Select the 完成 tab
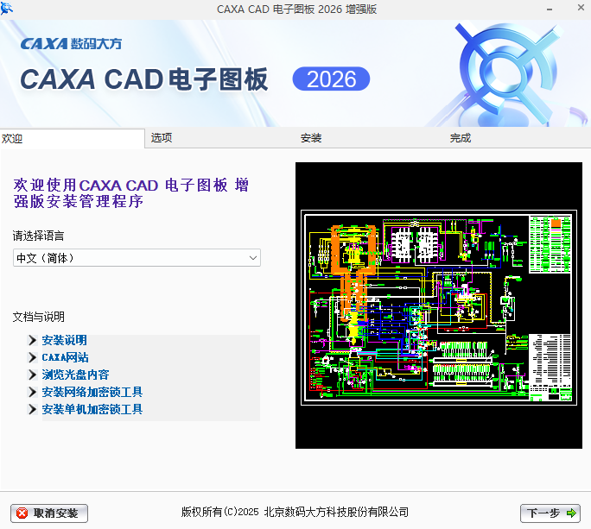 (461, 138)
